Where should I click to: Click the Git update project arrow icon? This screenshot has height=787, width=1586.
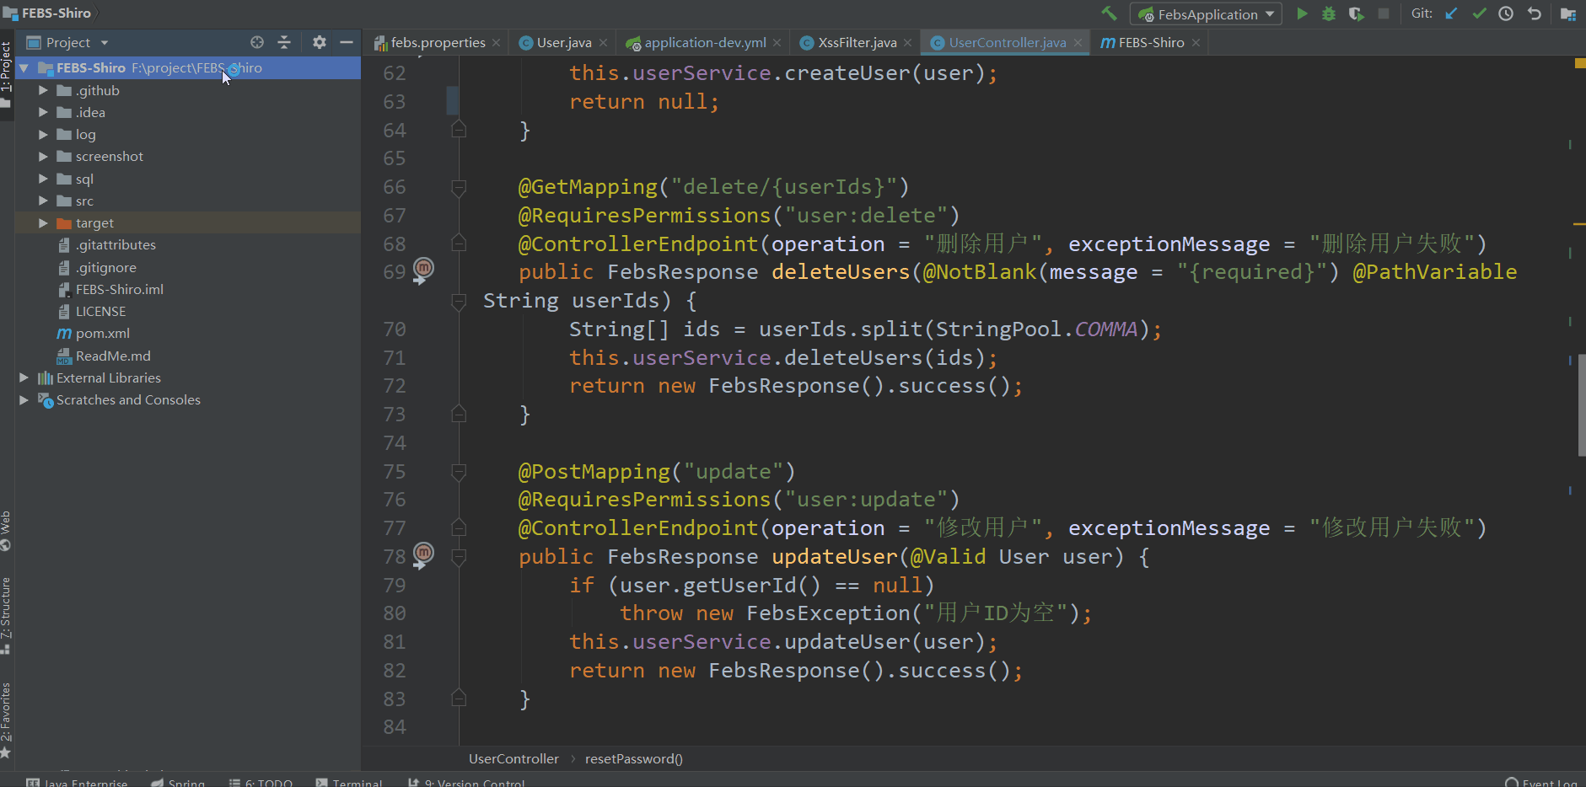(x=1451, y=13)
